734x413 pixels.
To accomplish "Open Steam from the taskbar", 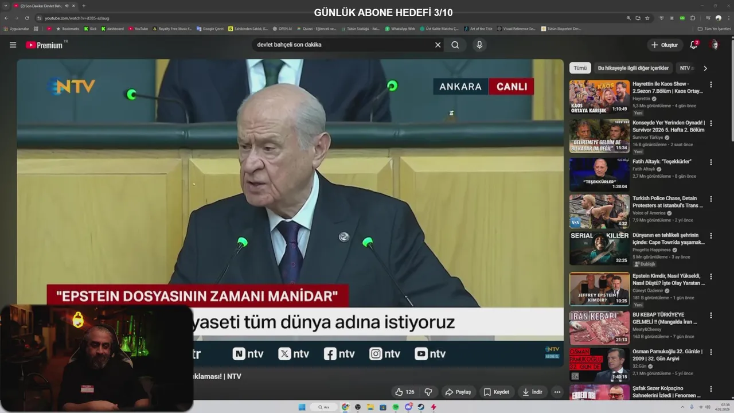I will 421,407.
